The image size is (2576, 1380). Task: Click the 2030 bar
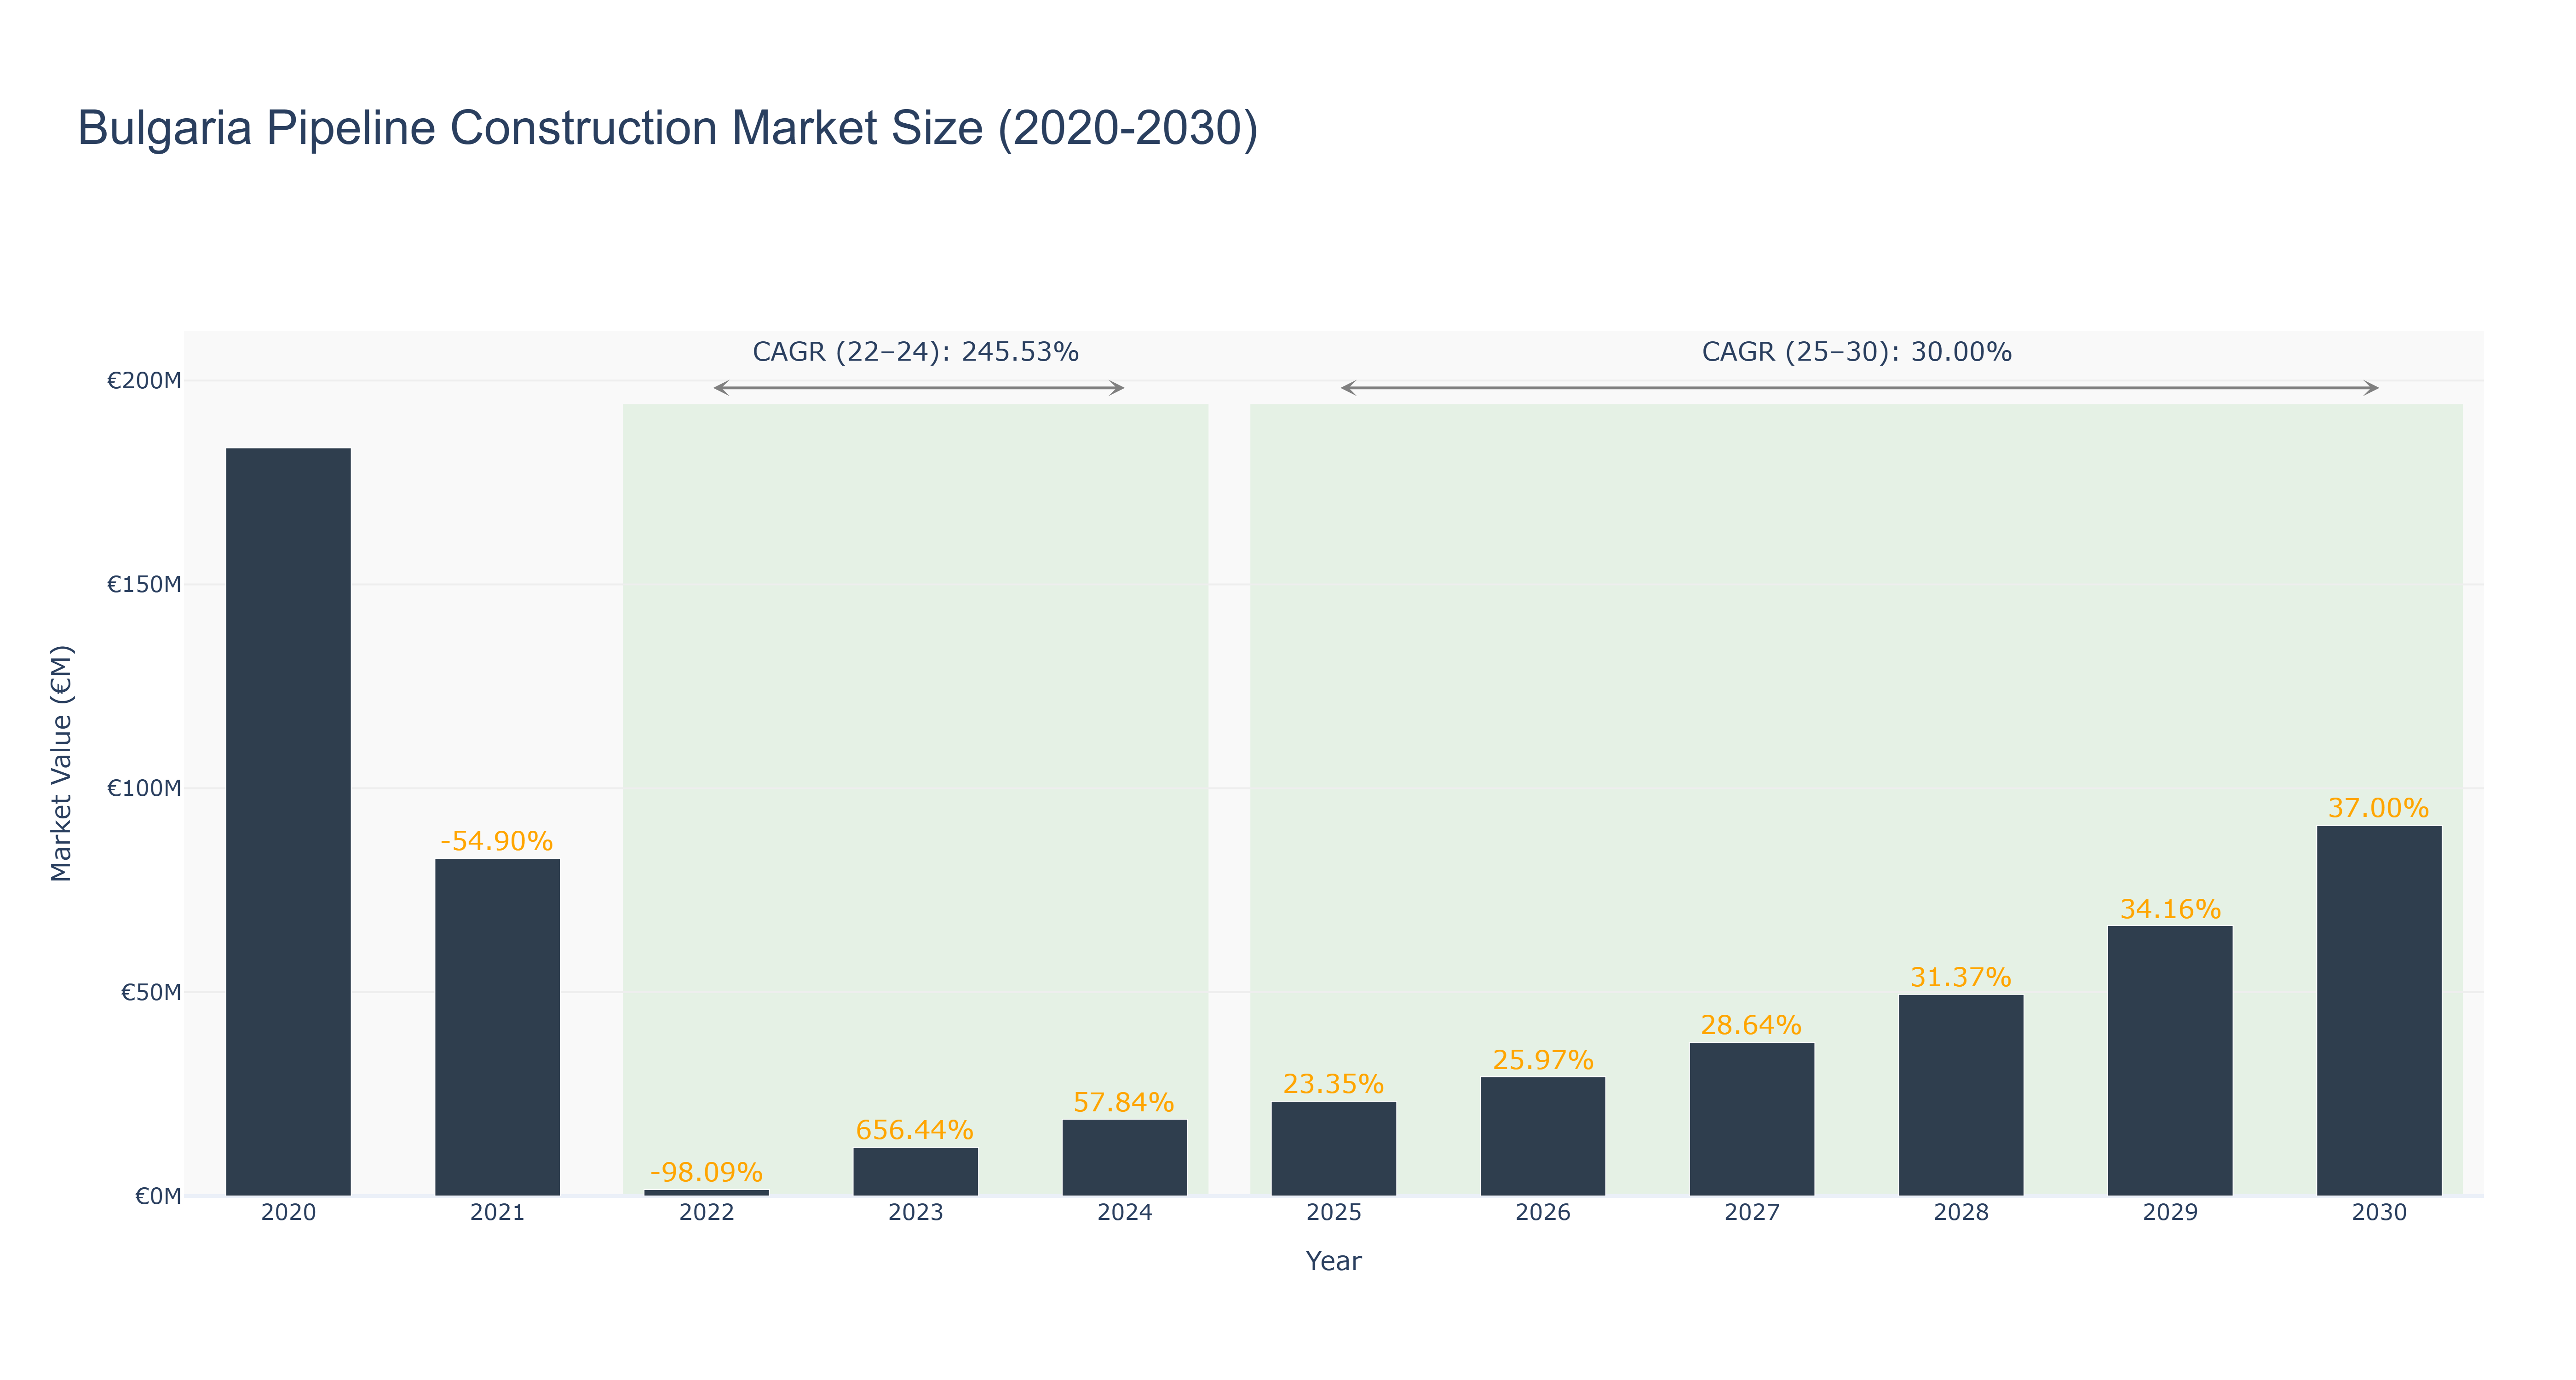pyautogui.click(x=2378, y=1010)
